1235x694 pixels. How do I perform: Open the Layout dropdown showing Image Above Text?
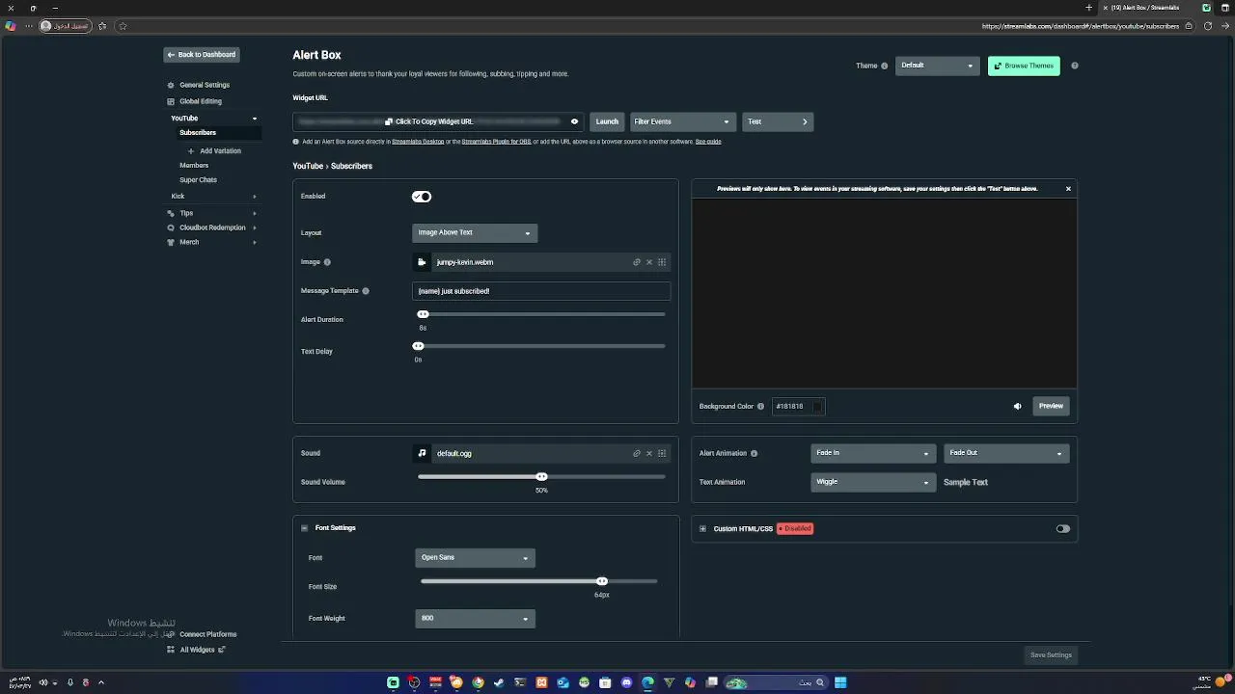tap(475, 233)
